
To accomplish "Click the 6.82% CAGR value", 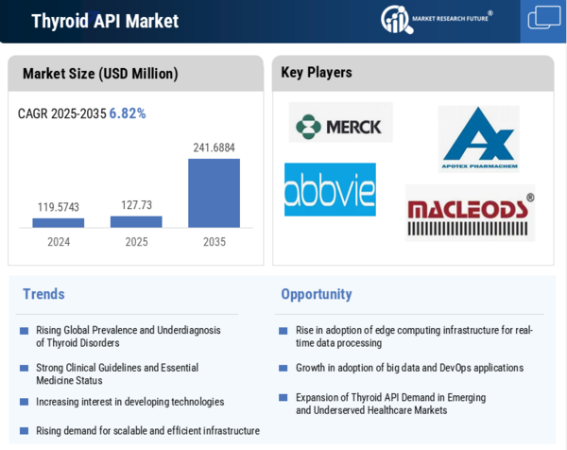I will (x=128, y=113).
